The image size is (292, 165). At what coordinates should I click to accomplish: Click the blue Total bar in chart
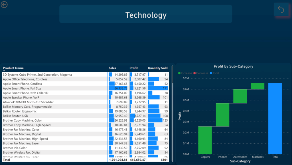(275, 118)
